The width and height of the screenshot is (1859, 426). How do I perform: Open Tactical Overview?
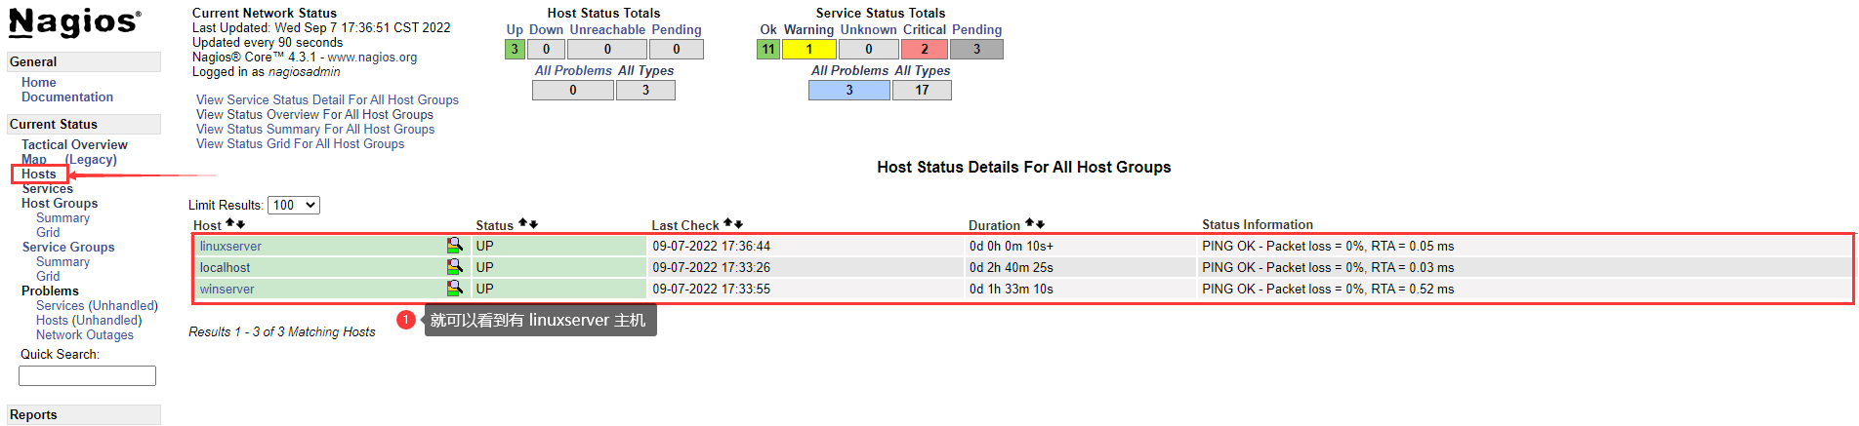coord(74,144)
